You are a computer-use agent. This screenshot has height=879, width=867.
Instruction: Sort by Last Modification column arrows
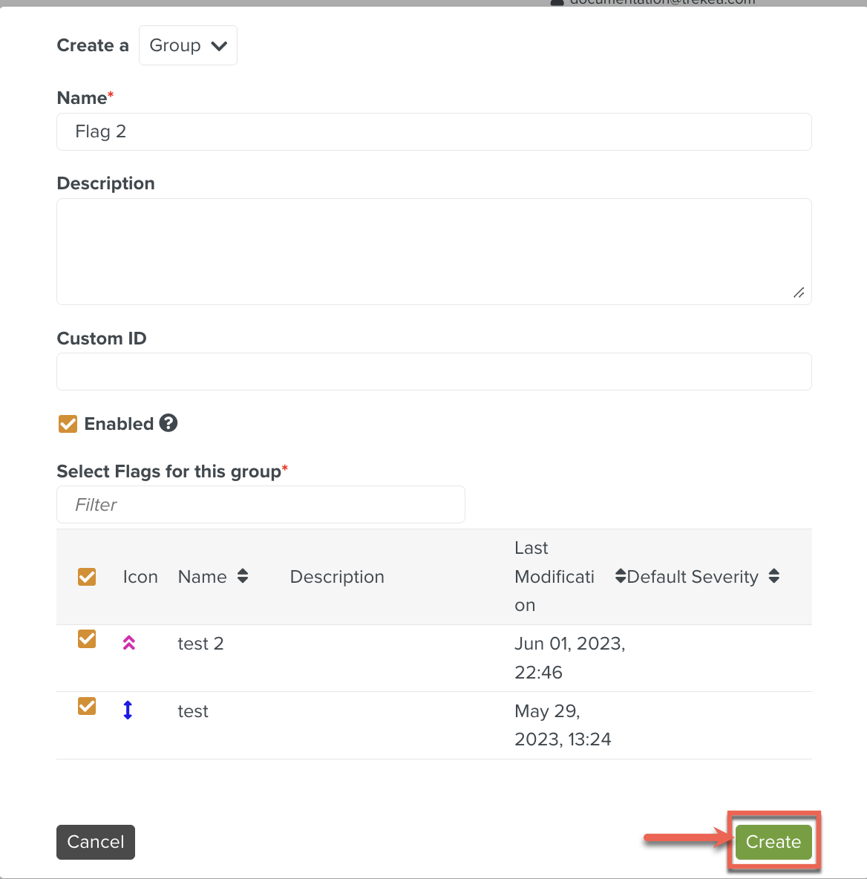620,576
